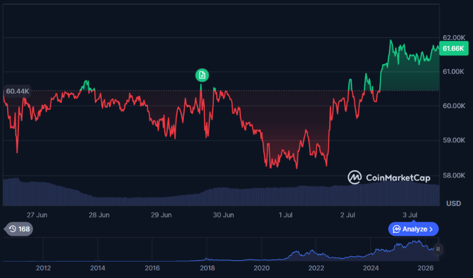
Task: Select 2026 on the overview timeline
Action: [x=425, y=268]
